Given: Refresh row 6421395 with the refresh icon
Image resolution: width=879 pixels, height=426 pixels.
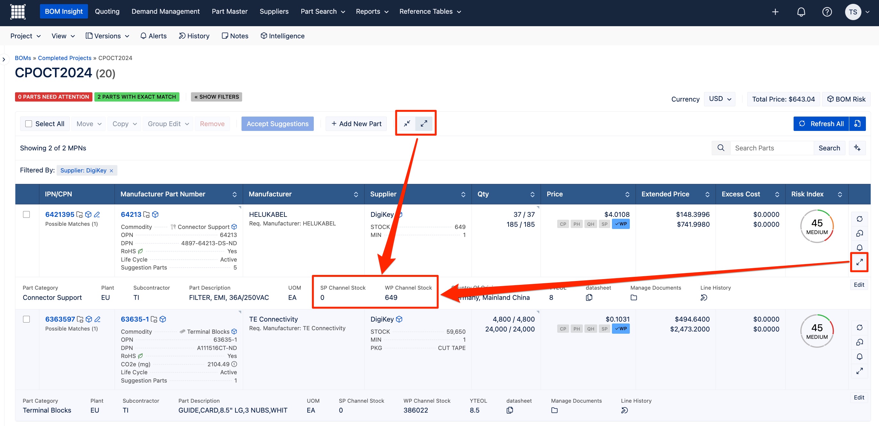Looking at the screenshot, I should 859,219.
